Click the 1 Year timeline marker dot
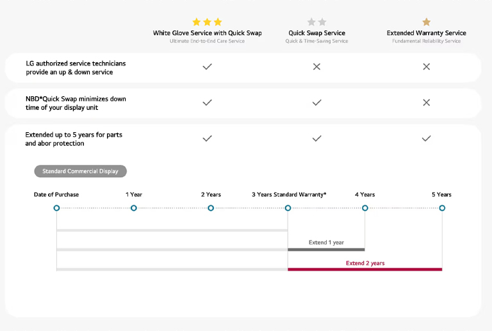The height and width of the screenshot is (331, 492). [x=133, y=208]
